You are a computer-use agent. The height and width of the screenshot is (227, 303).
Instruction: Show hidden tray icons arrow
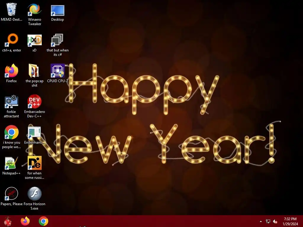point(261,221)
